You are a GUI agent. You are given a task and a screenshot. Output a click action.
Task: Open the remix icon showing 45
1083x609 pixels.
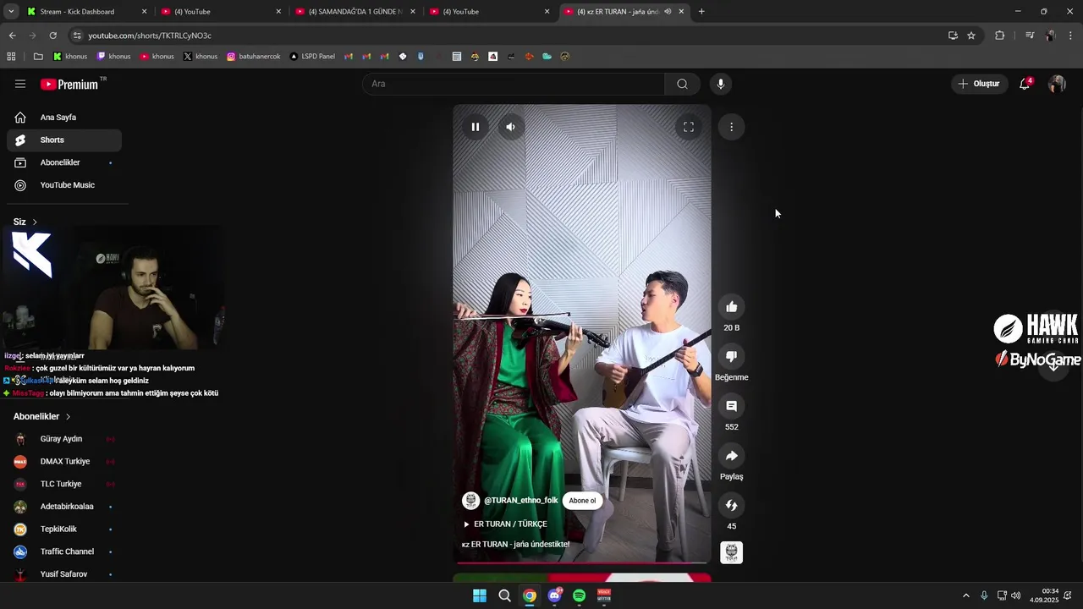click(x=732, y=505)
